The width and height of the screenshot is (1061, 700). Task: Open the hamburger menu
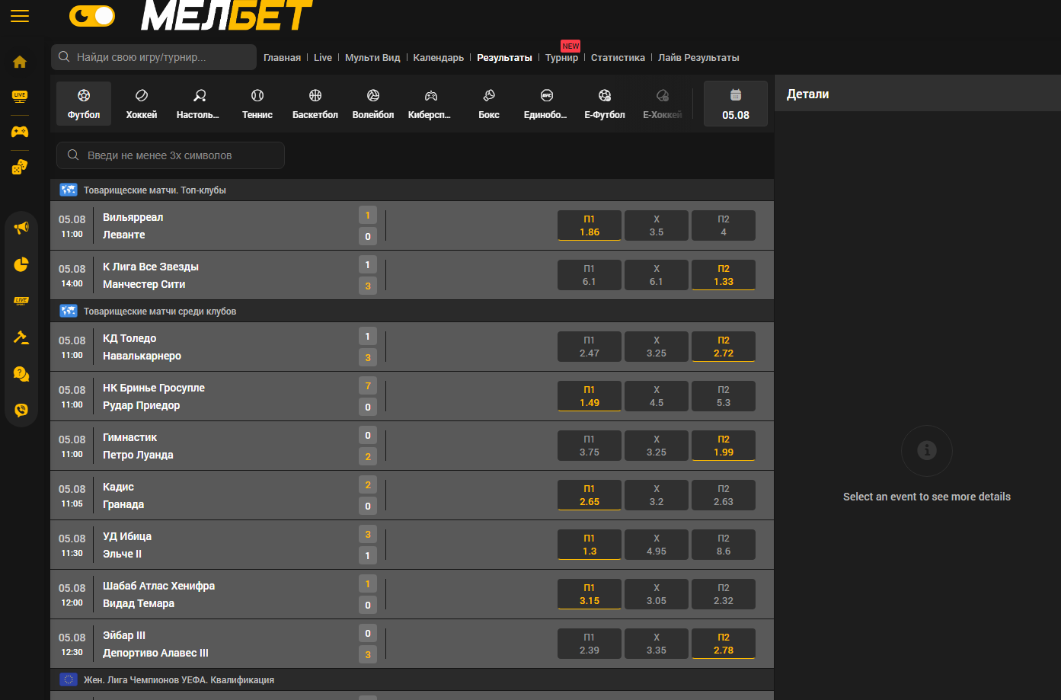[20, 16]
